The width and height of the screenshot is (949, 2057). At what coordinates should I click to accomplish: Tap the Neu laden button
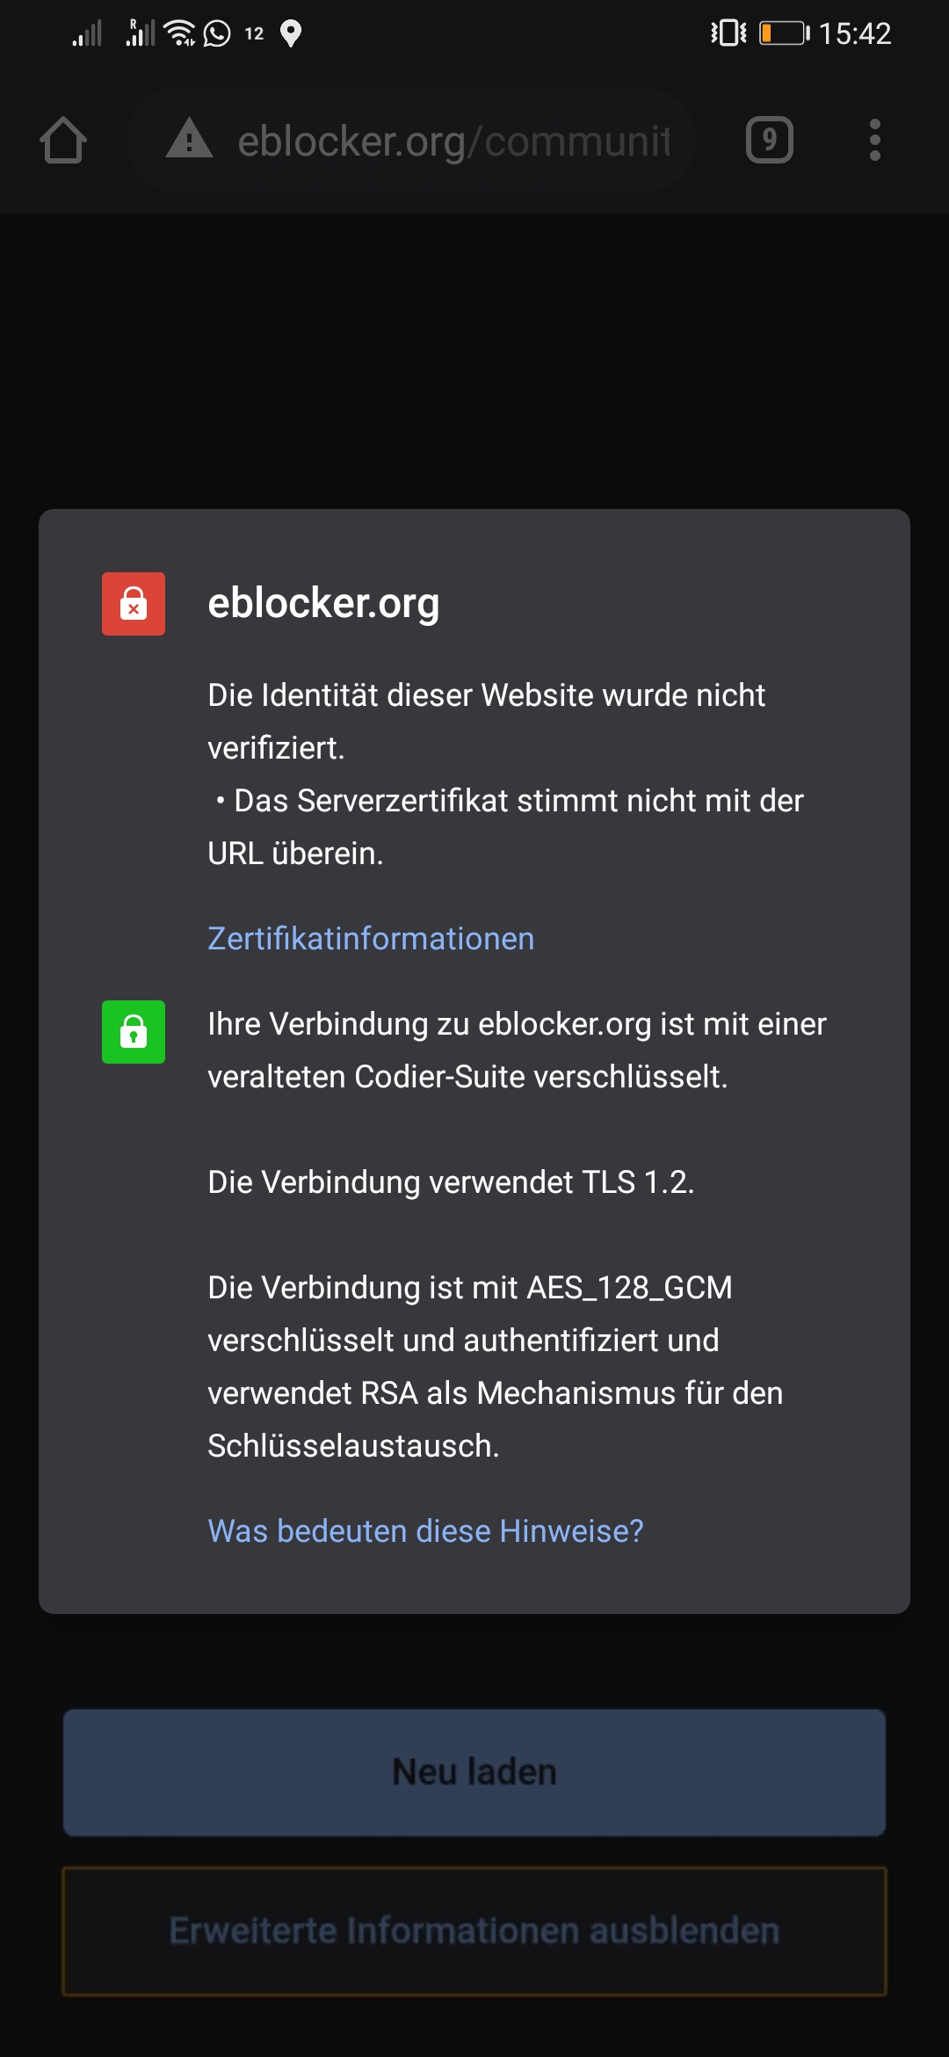(474, 1772)
